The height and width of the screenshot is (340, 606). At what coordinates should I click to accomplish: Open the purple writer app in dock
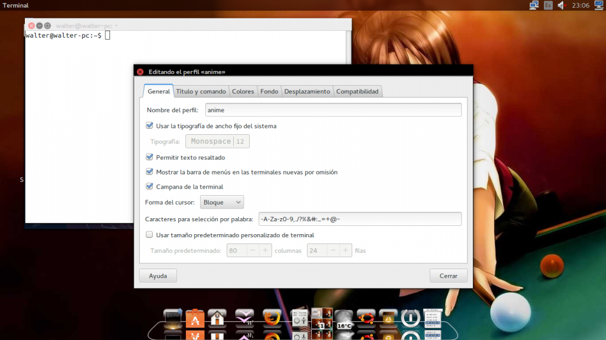(244, 318)
